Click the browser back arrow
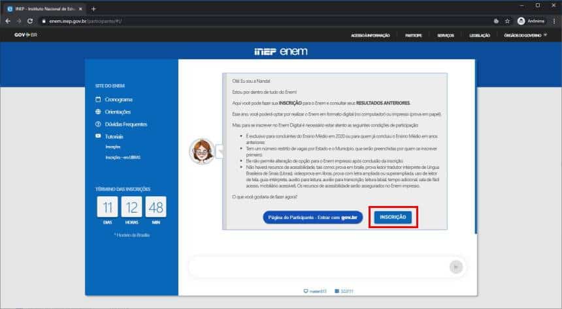Viewport: 562px width, 309px height. click(x=8, y=21)
